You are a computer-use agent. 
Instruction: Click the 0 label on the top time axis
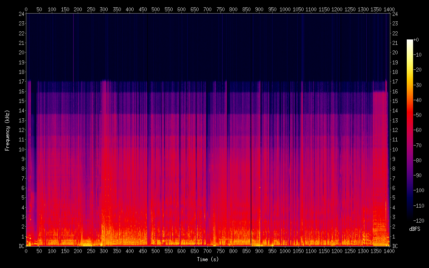point(26,9)
